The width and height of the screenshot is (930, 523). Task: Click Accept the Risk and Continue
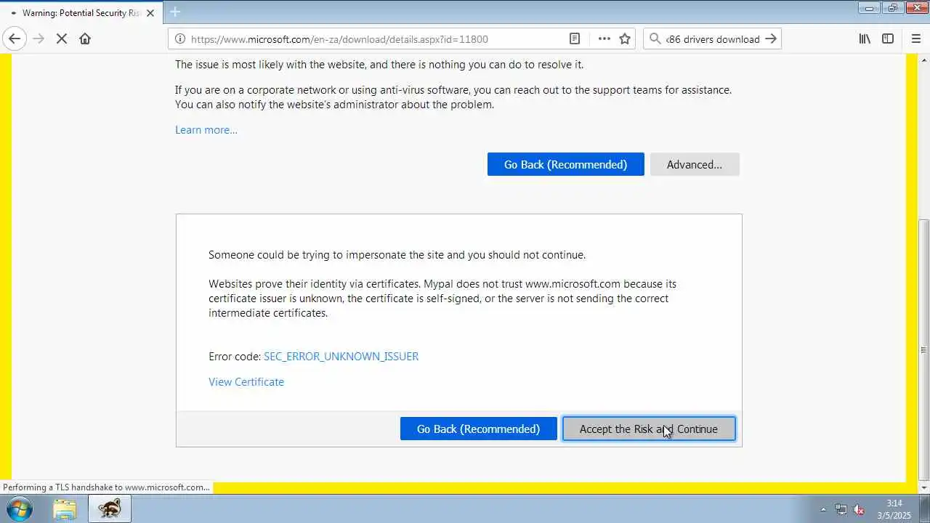[x=649, y=429]
